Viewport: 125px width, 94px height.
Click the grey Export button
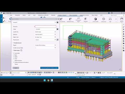(16, 68)
